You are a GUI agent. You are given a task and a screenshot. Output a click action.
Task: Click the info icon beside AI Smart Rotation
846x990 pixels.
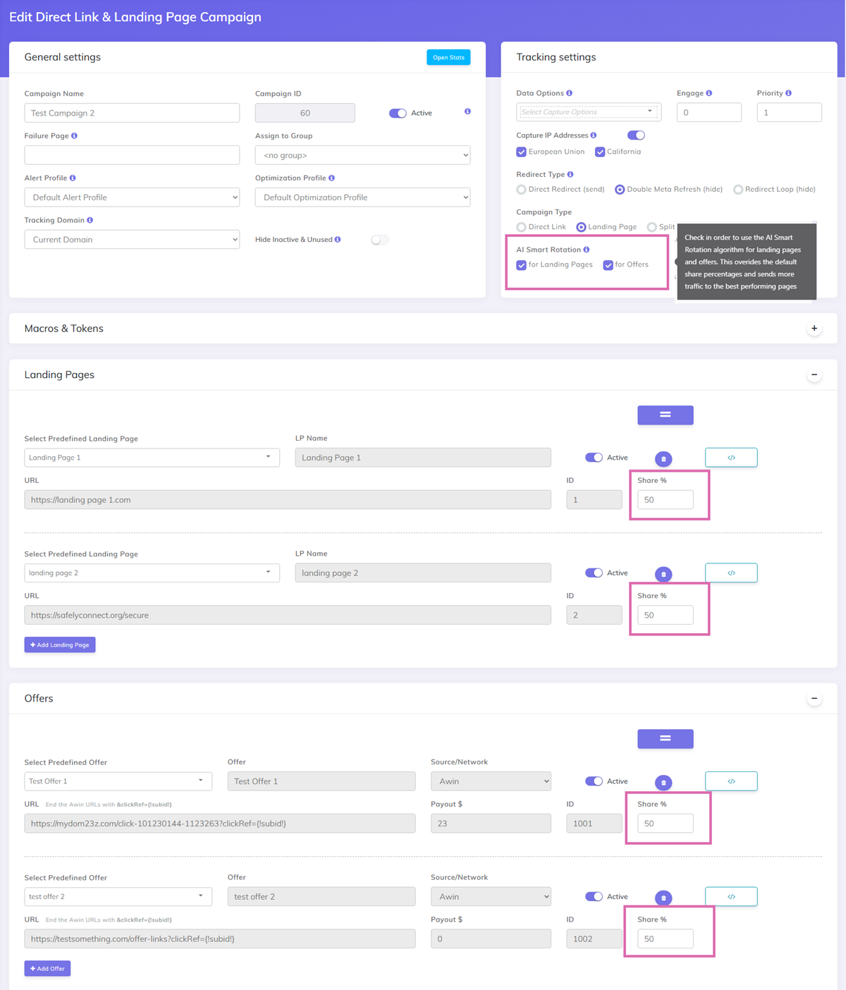coord(587,250)
